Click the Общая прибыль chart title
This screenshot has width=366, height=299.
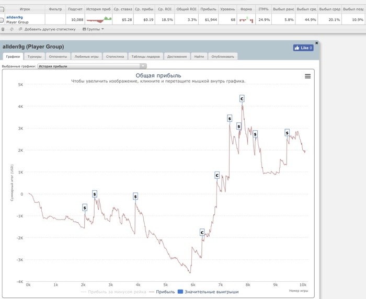[158, 75]
